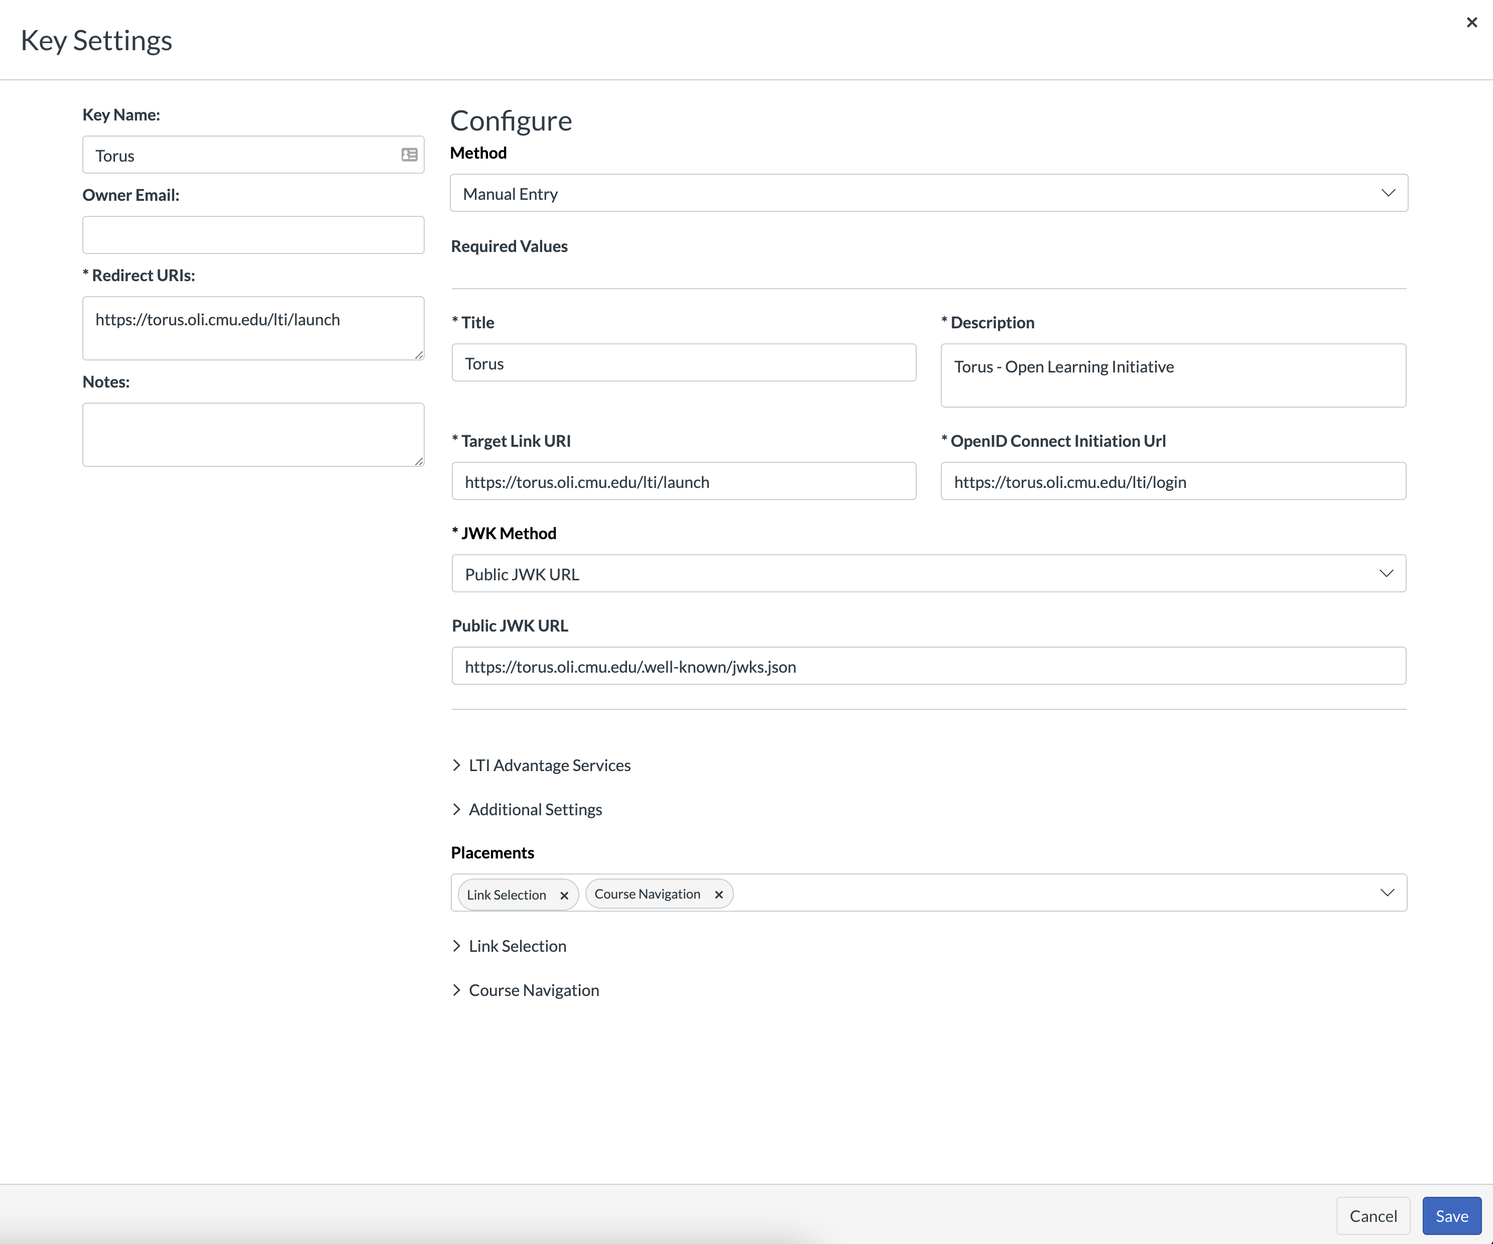Viewport: 1493px width, 1244px height.
Task: Click the Owner Email input field
Action: point(253,235)
